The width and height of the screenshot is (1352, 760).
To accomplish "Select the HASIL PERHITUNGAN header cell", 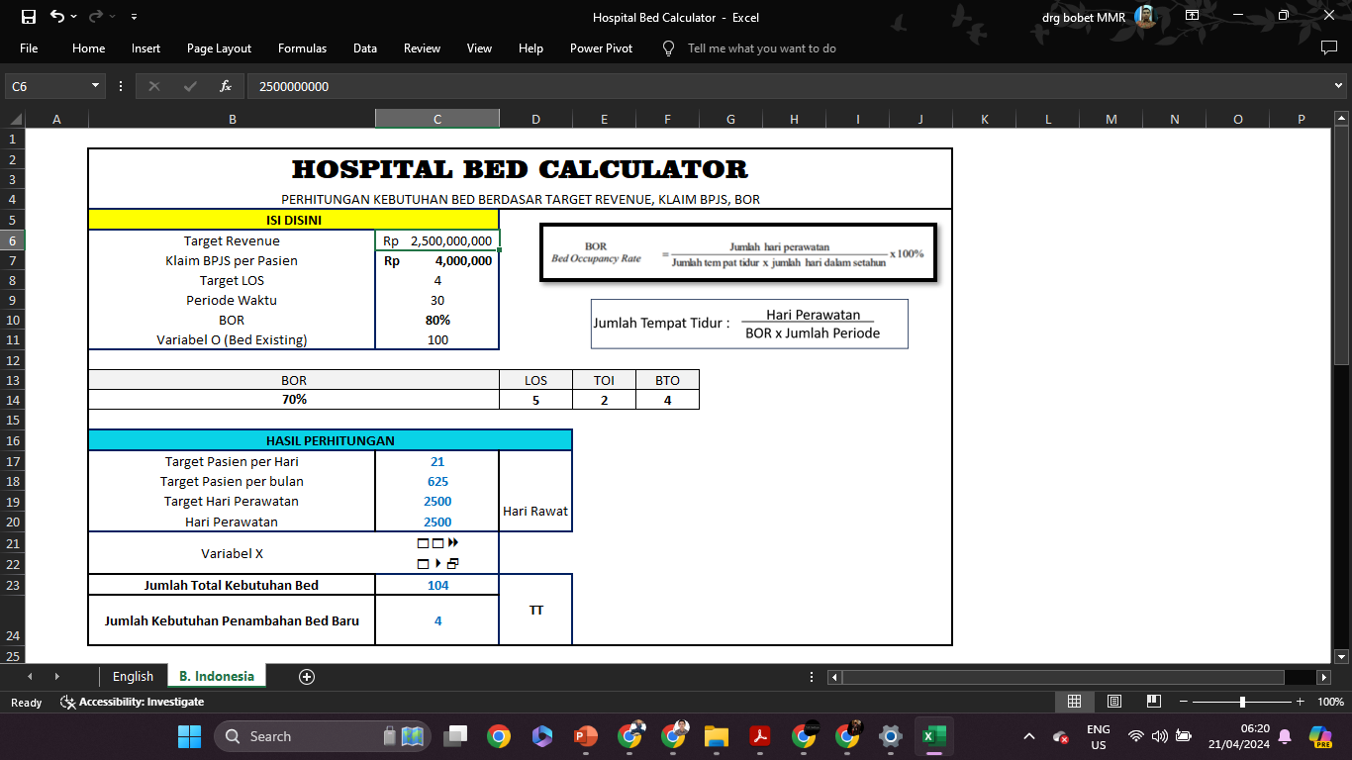I will (x=331, y=440).
